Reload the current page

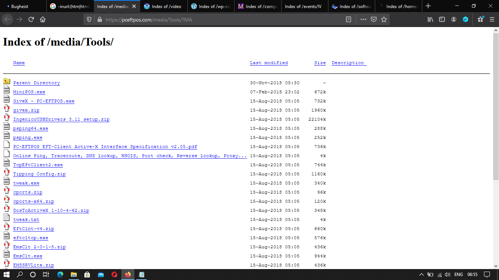[31, 19]
